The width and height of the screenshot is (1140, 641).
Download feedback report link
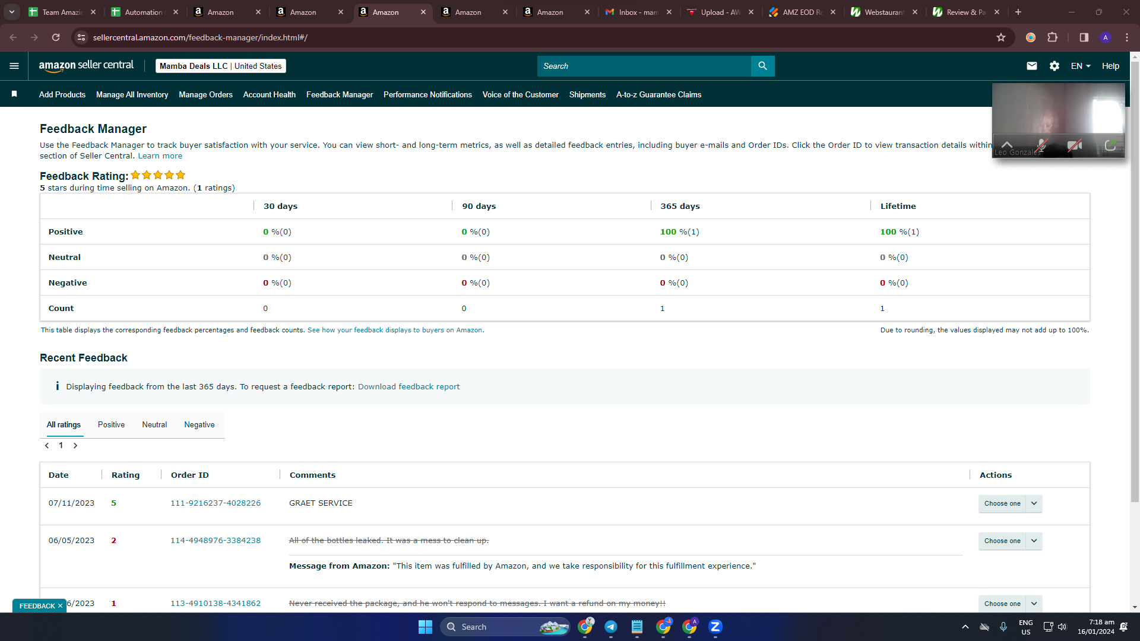click(x=408, y=387)
